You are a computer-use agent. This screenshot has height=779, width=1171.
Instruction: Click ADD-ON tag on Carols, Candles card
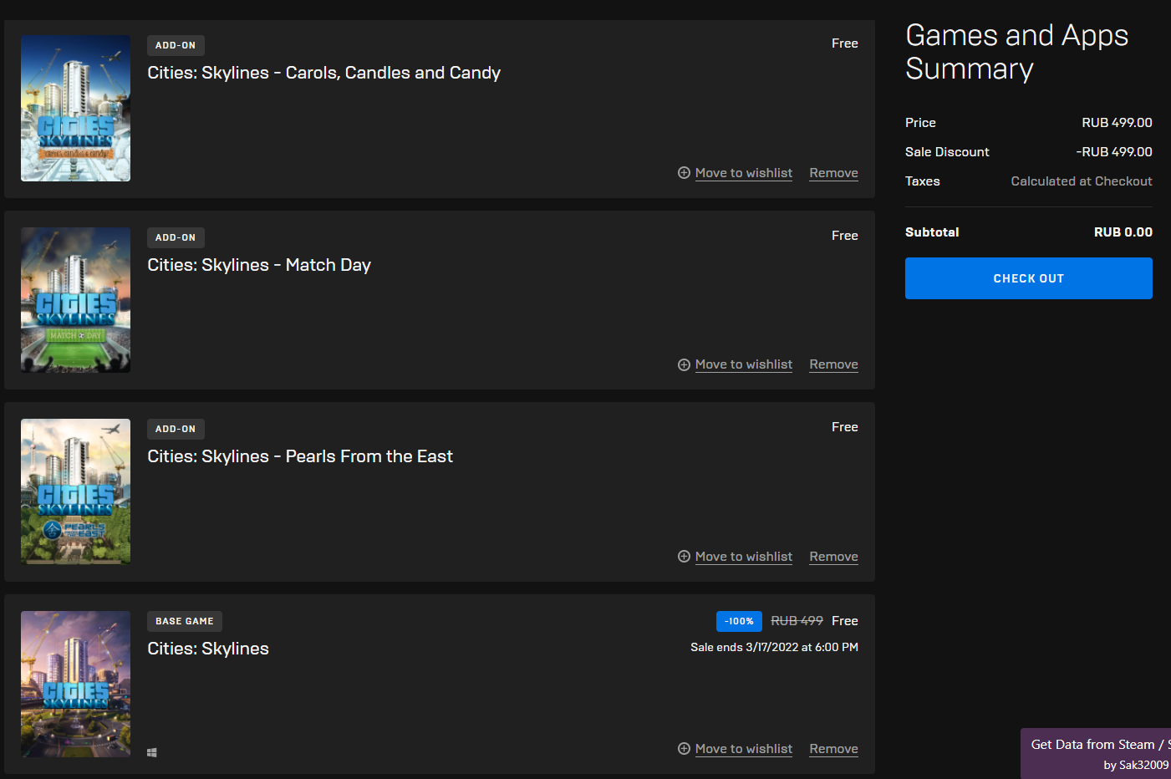tap(176, 45)
